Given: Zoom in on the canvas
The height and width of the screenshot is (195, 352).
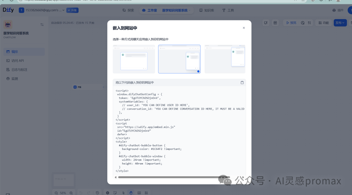Looking at the screenshot, I should click(71, 192).
